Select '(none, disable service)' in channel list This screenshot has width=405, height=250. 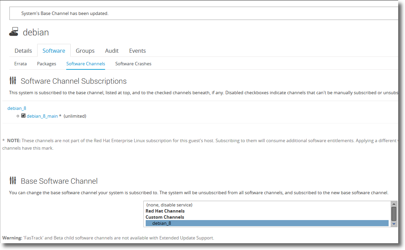point(169,205)
